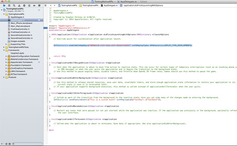Click the add file plus button

[x=2, y=144]
